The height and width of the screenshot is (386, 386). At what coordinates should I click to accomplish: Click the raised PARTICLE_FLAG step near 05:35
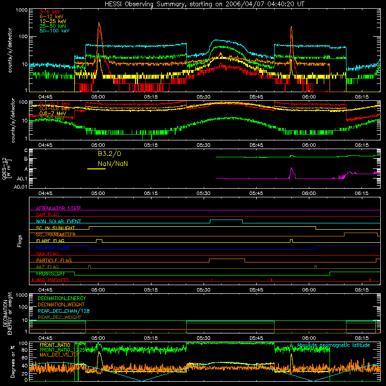pyautogui.click(x=227, y=259)
